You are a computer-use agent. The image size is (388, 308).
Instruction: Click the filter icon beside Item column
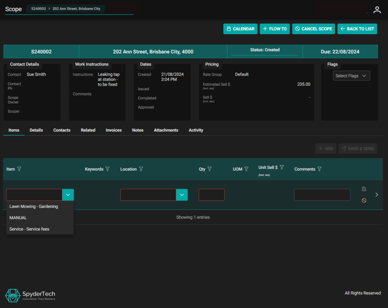coord(19,169)
